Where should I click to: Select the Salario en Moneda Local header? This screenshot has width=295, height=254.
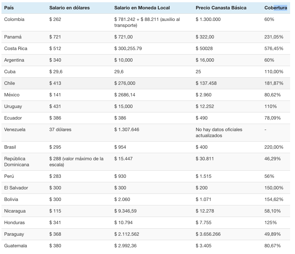(143, 8)
